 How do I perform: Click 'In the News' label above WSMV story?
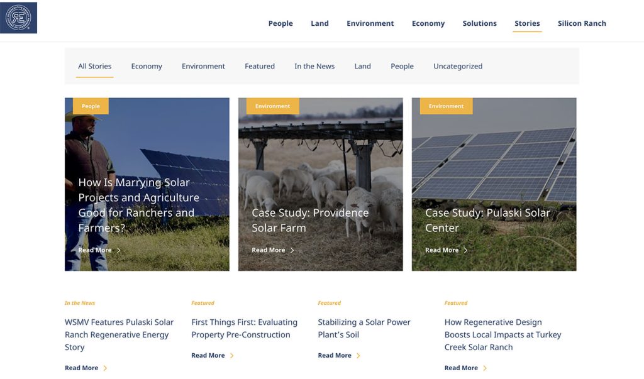tap(80, 303)
